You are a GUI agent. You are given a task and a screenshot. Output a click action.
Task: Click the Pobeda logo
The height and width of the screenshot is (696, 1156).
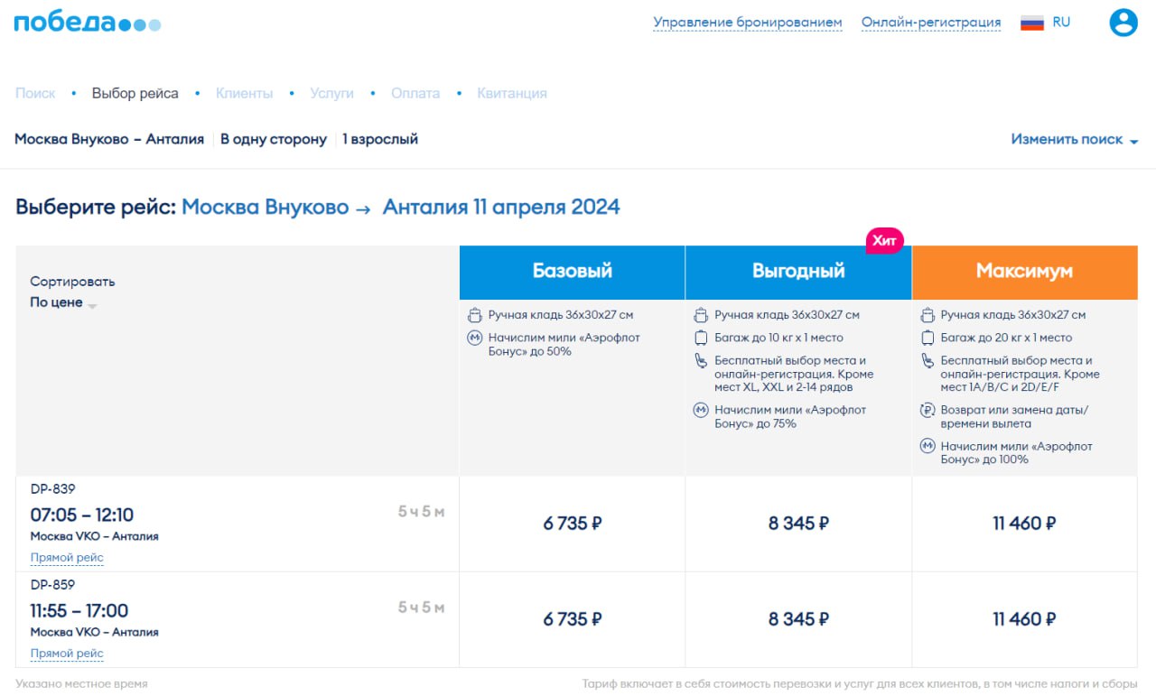point(87,23)
